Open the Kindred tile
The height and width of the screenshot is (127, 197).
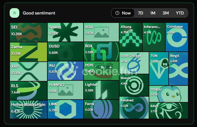tap(134, 107)
